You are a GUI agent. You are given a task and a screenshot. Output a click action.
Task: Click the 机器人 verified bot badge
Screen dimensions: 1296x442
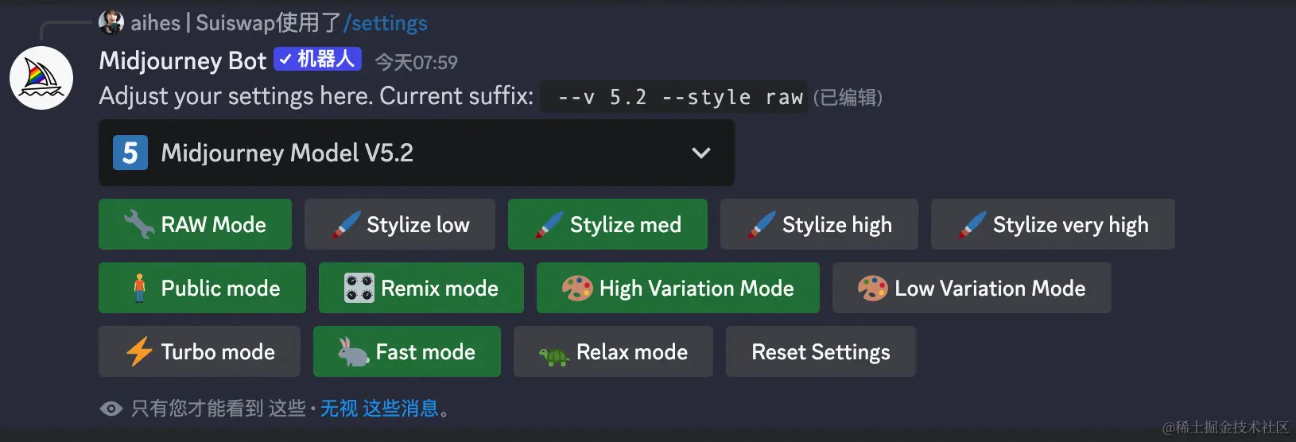coord(318,59)
